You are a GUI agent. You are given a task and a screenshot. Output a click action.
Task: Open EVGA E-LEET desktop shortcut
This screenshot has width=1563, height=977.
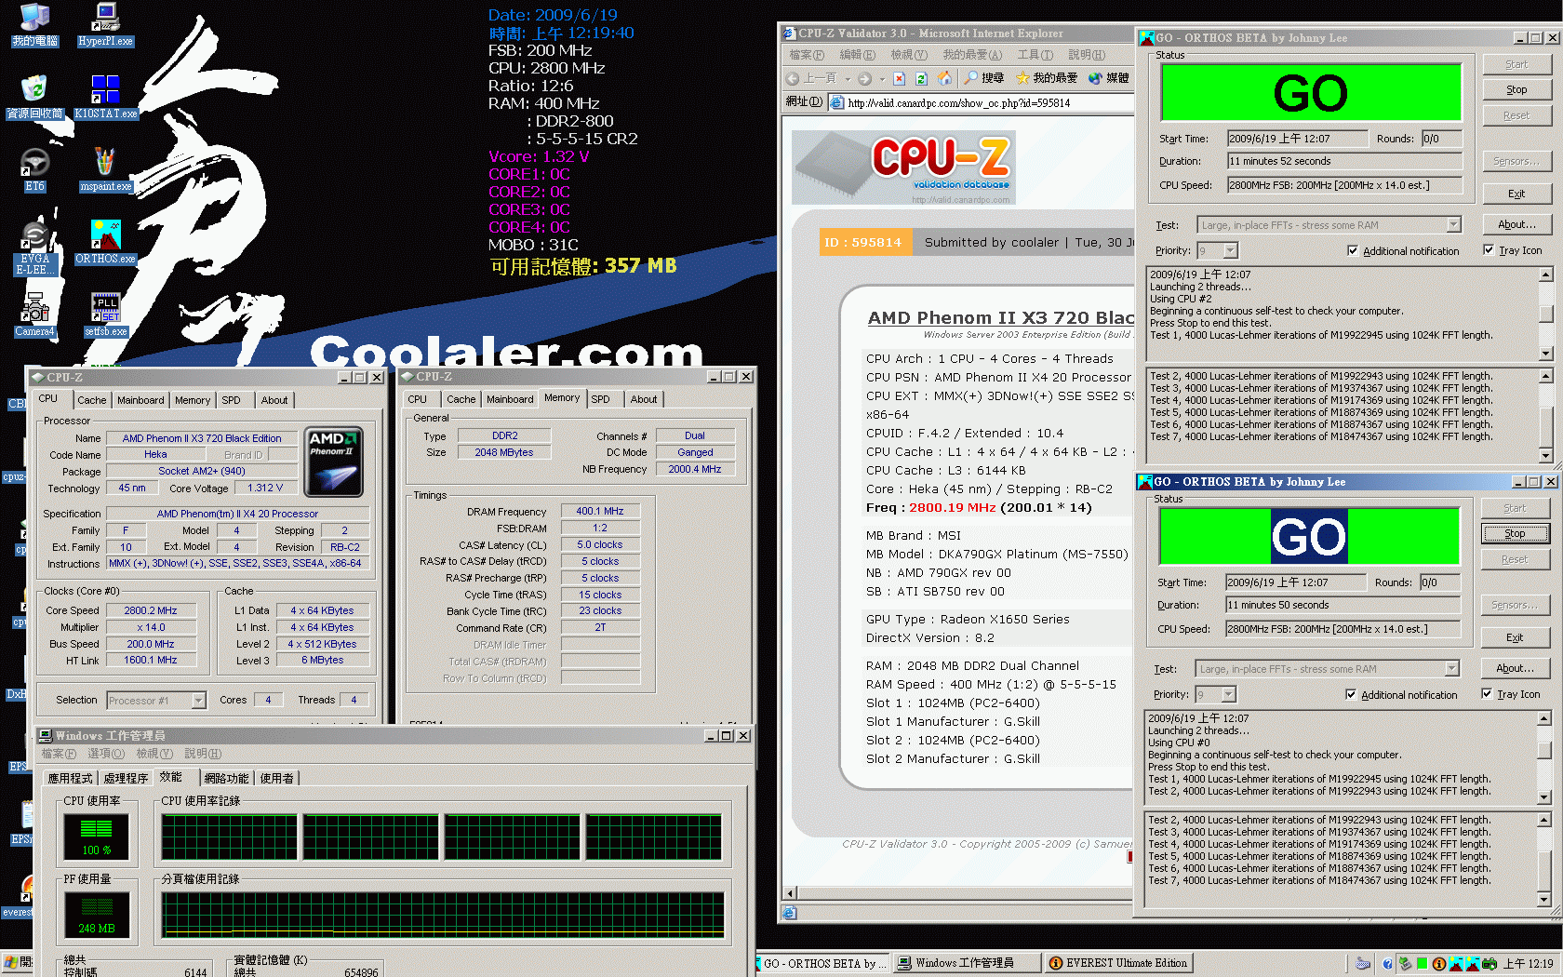pos(34,248)
